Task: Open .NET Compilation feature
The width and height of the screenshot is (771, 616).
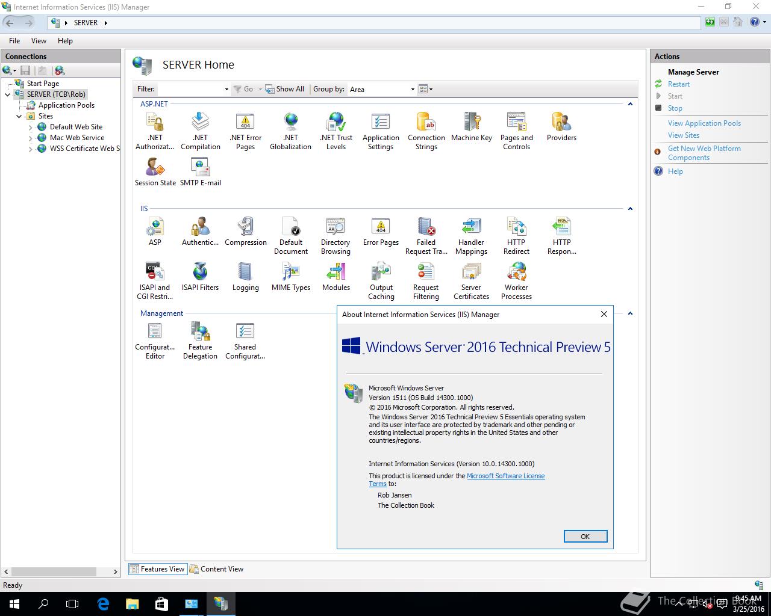Action: point(200,131)
